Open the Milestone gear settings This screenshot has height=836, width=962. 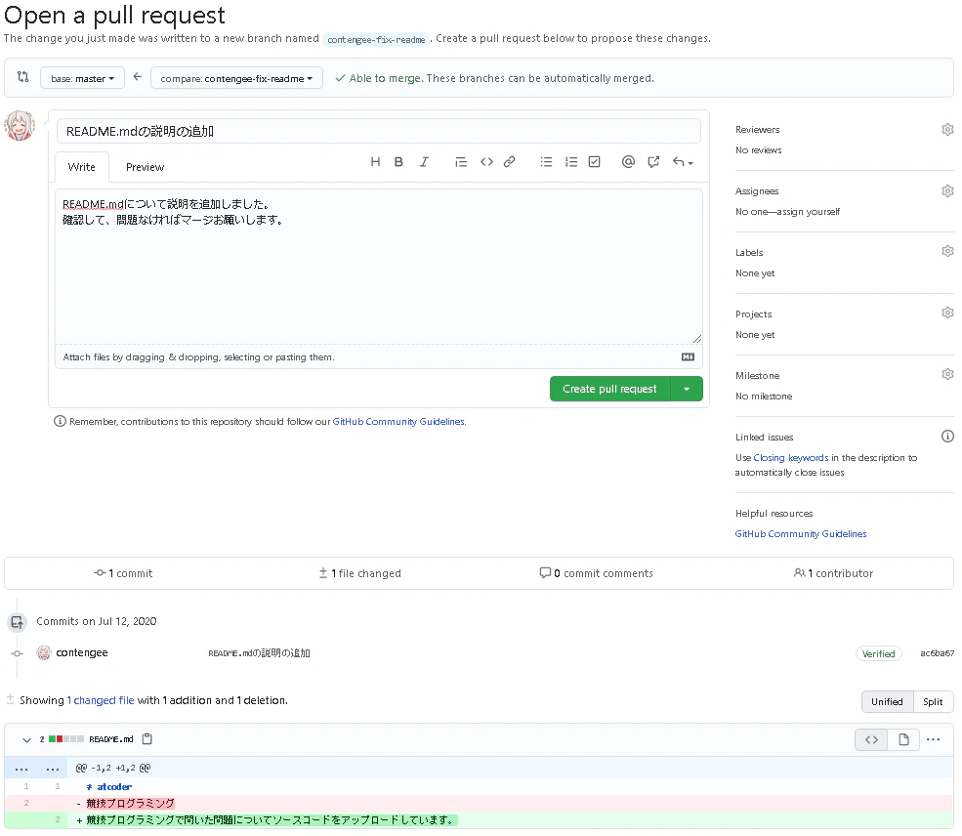point(948,374)
